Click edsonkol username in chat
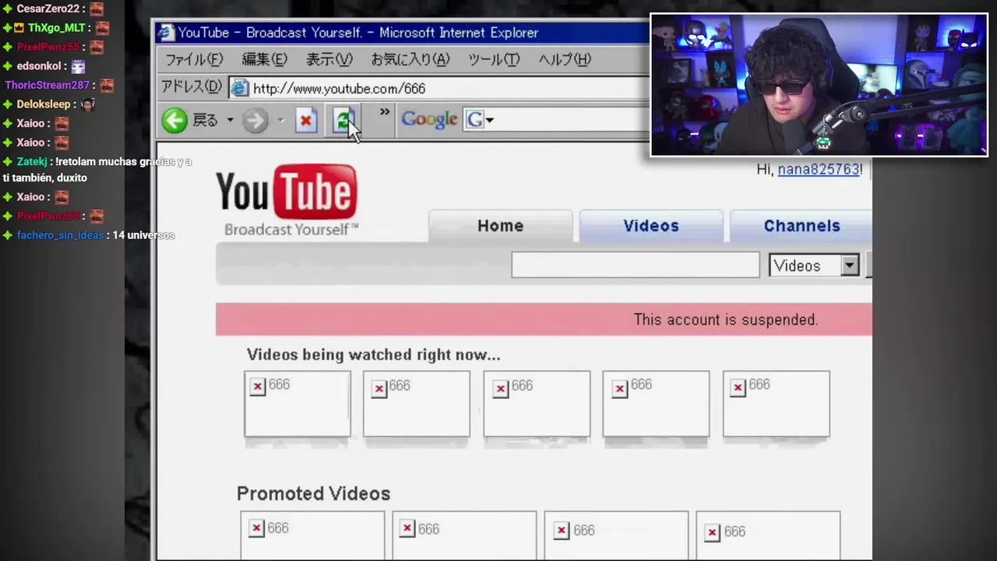The width and height of the screenshot is (997, 561). pyautogui.click(x=39, y=66)
